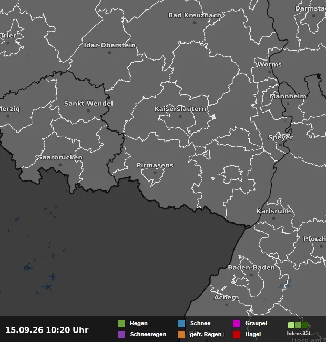This screenshot has height=342, width=326.
Task: Click the green Regen legend swatch
Action: [121, 324]
